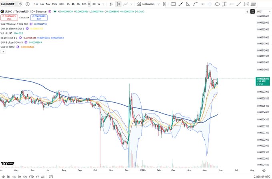
Task: Select the 5m timeframe
Action: (x=48, y=4)
